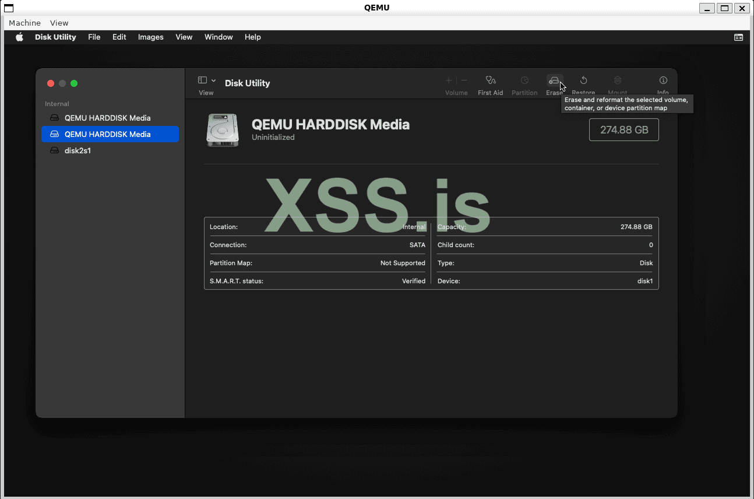754x499 pixels.
Task: Toggle the sidebar View icon
Action: pos(203,80)
